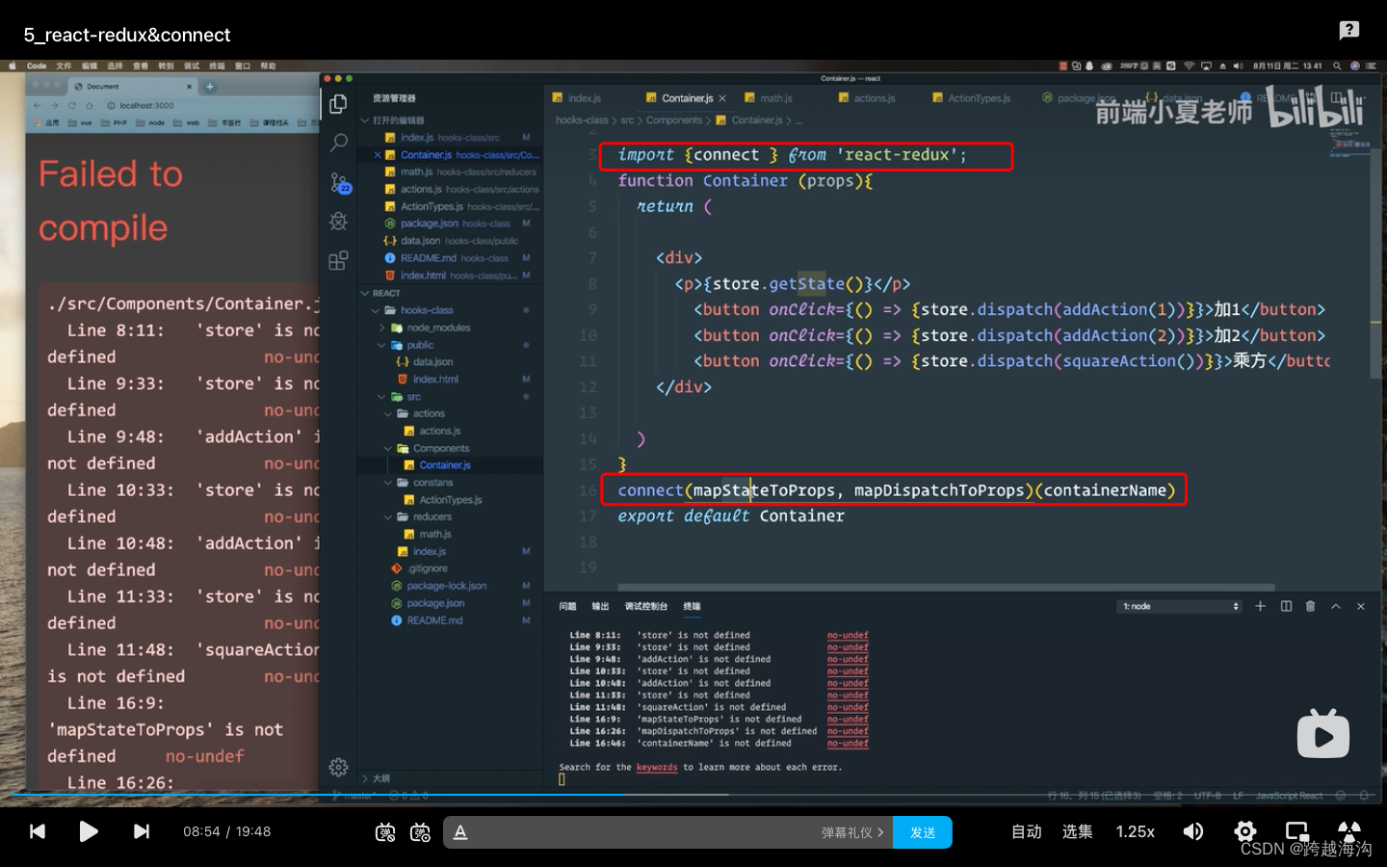Open the Code menu in macOS menu bar

pyautogui.click(x=37, y=66)
